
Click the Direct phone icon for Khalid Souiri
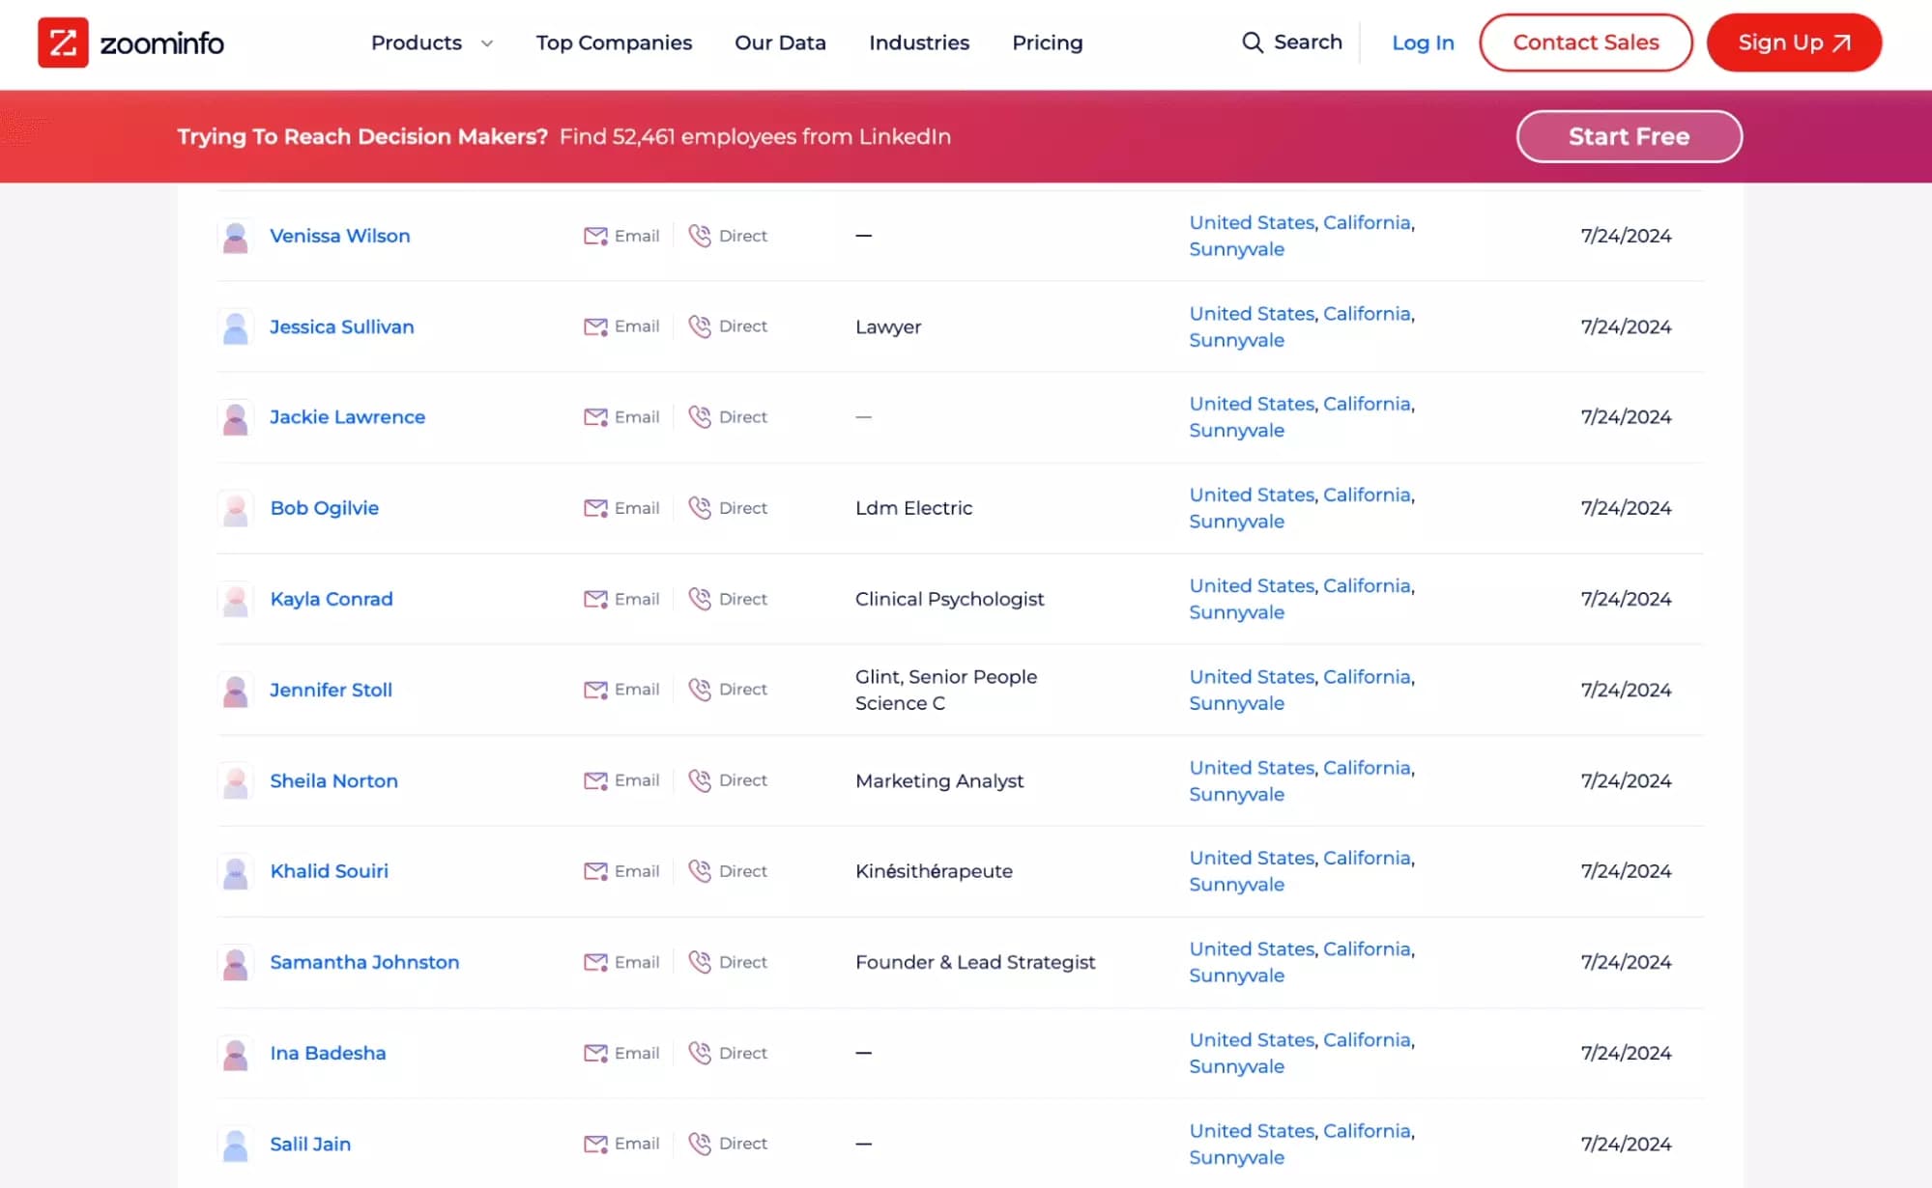(x=700, y=870)
